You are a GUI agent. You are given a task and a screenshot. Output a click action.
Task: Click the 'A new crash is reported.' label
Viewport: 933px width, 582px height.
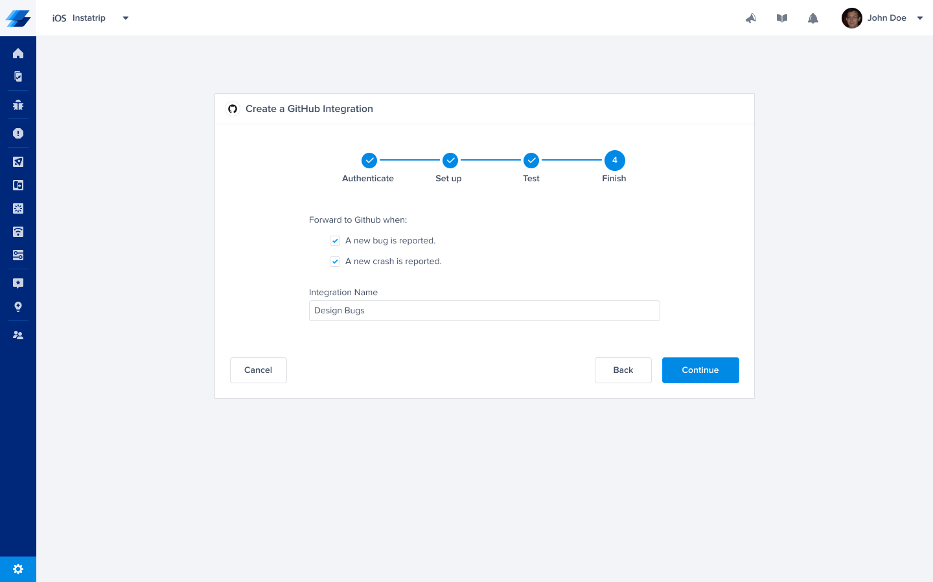[393, 262]
